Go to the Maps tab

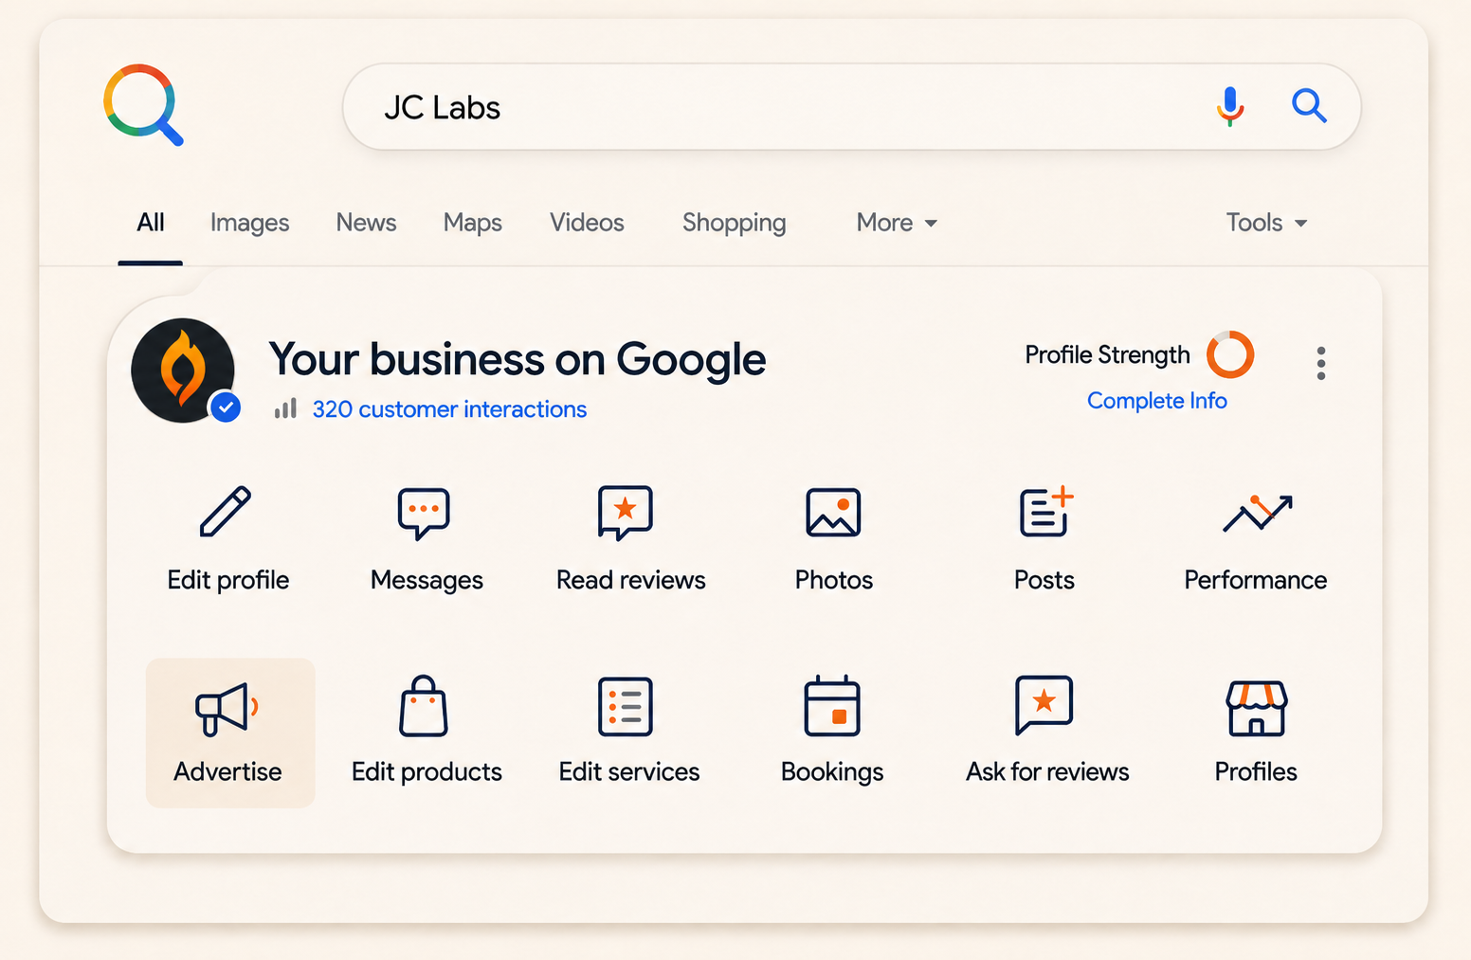472,223
